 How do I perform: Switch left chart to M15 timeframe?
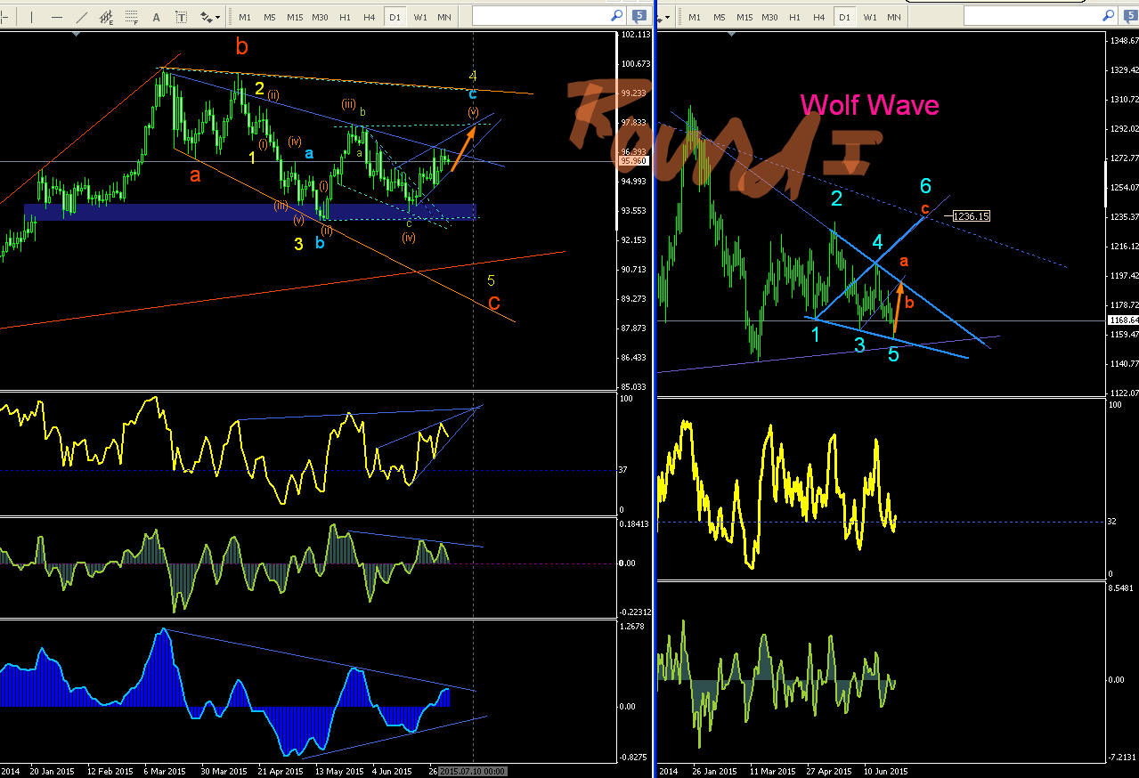pos(295,17)
